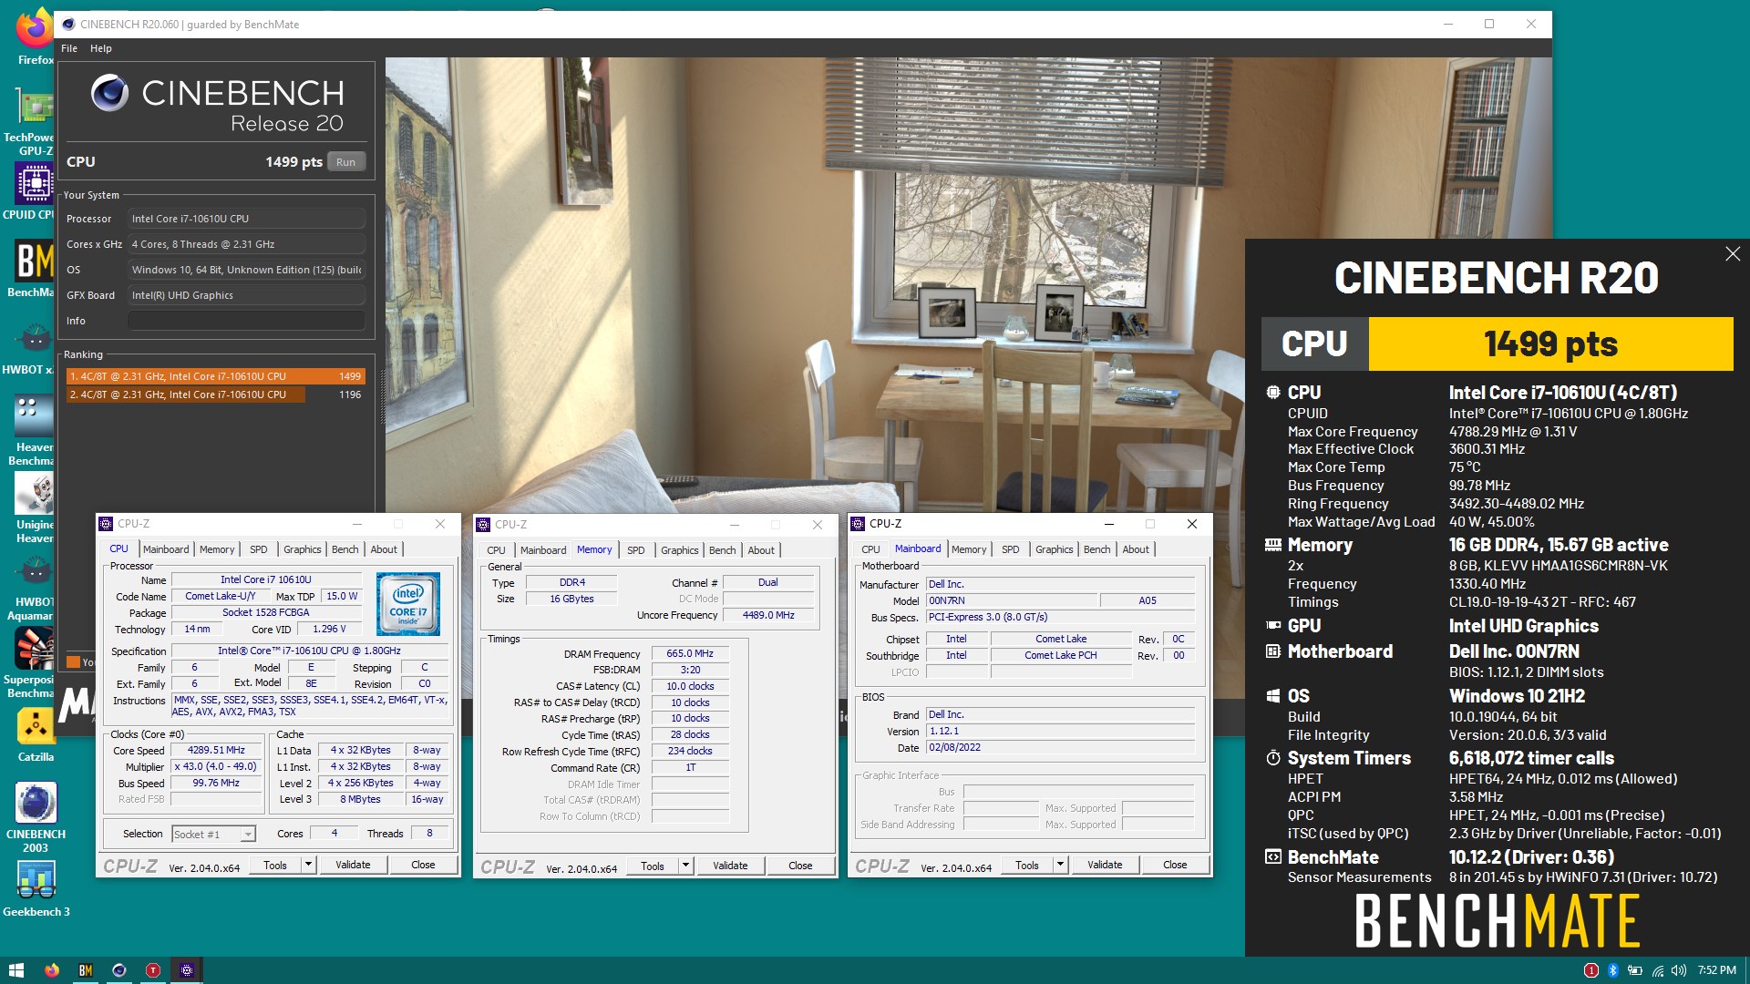The height and width of the screenshot is (984, 1750).
Task: Click Tools button in left CPU-Z
Action: [x=275, y=865]
